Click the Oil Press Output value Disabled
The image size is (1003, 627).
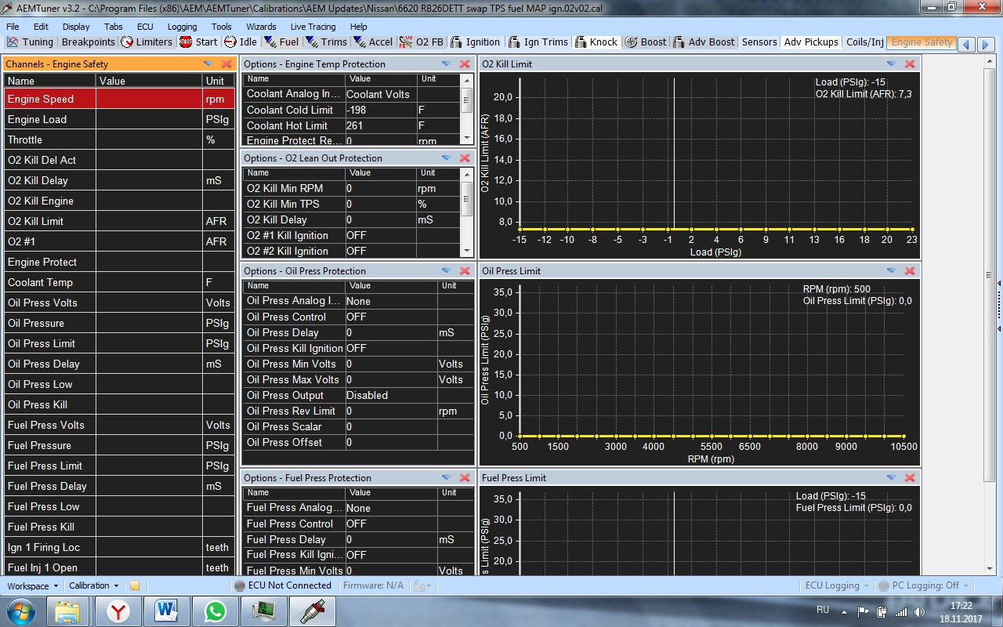391,395
